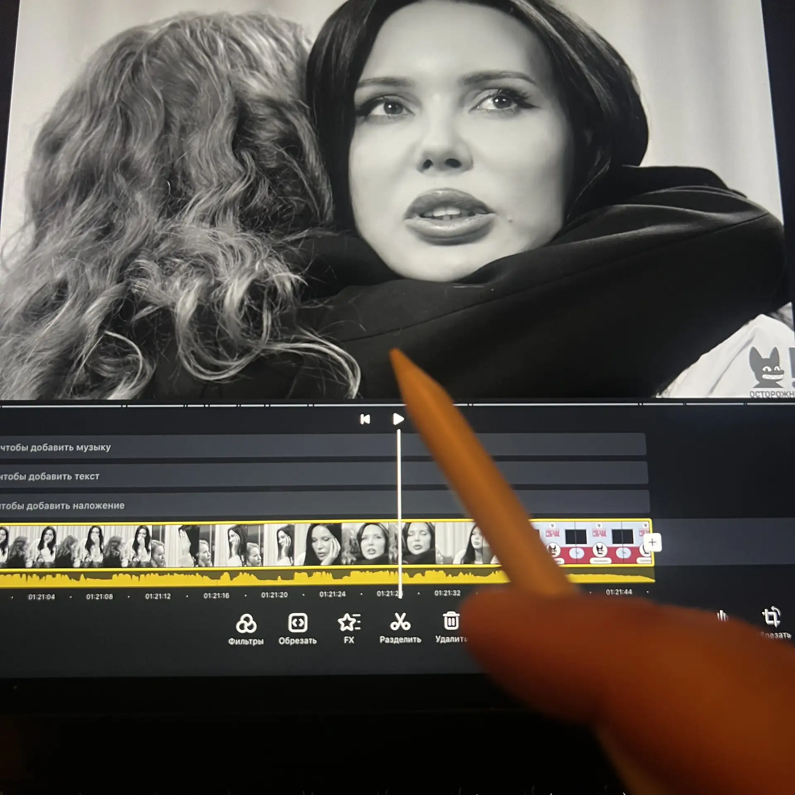Click the 01:21:12 timeline mark
Image resolution: width=795 pixels, height=795 pixels.
(158, 596)
